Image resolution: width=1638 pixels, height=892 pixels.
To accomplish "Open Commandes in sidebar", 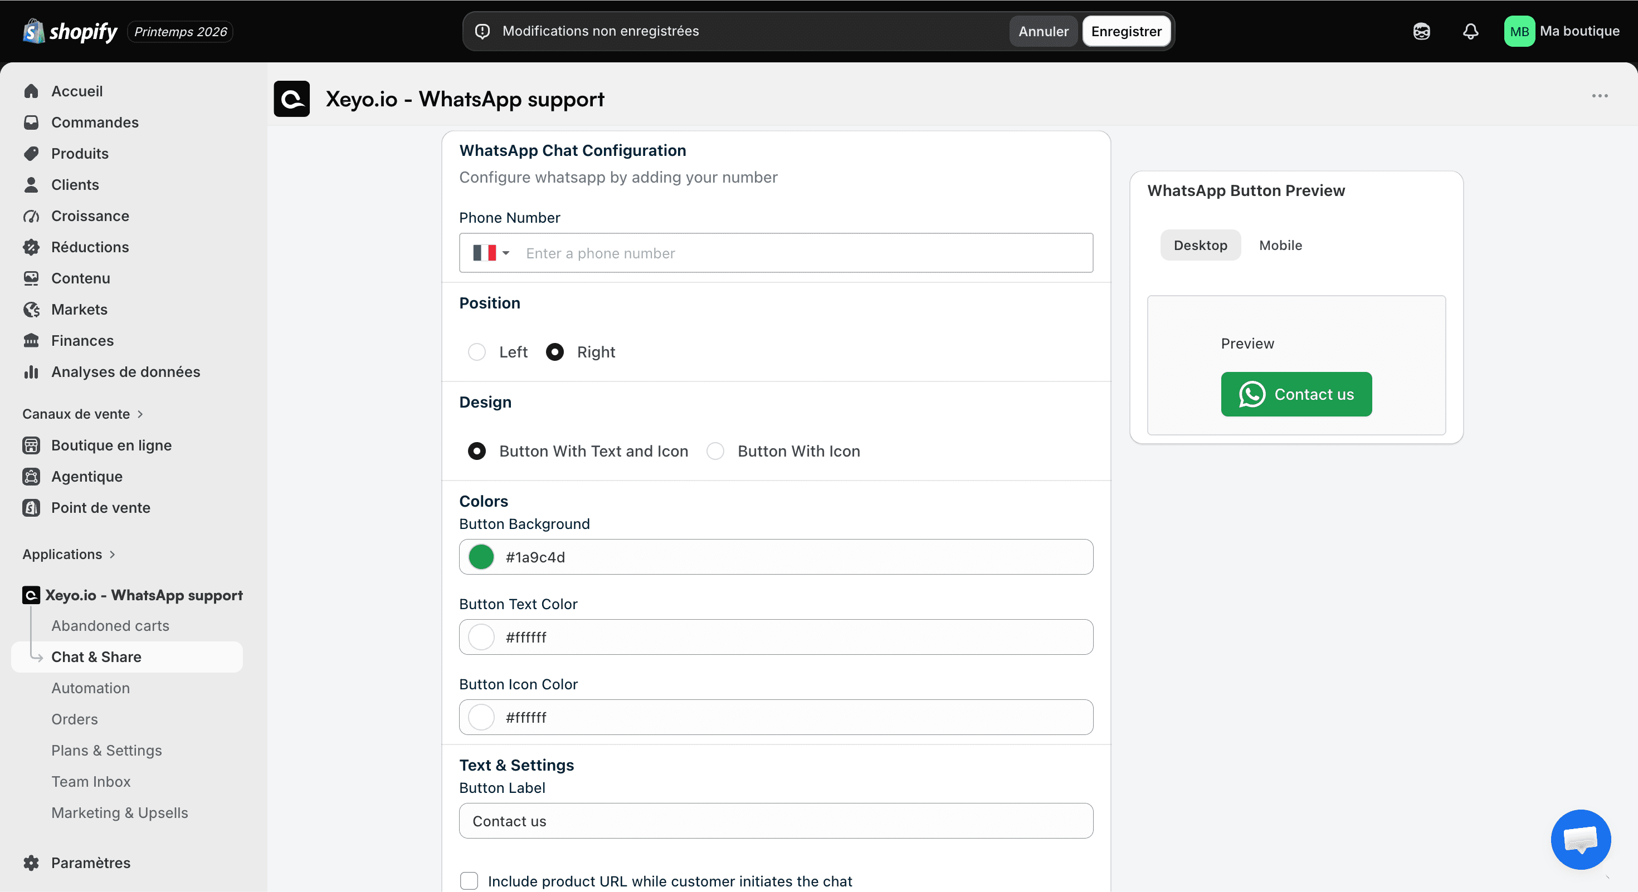I will pyautogui.click(x=95, y=122).
